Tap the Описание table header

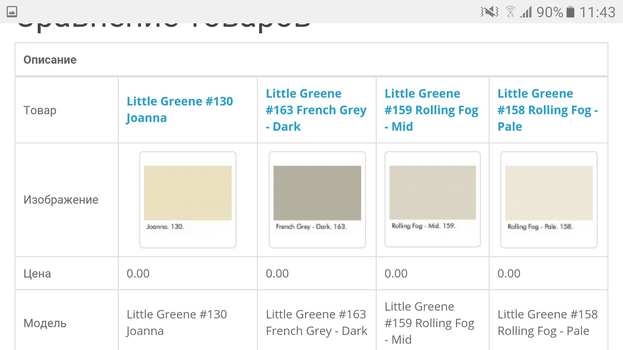click(50, 60)
